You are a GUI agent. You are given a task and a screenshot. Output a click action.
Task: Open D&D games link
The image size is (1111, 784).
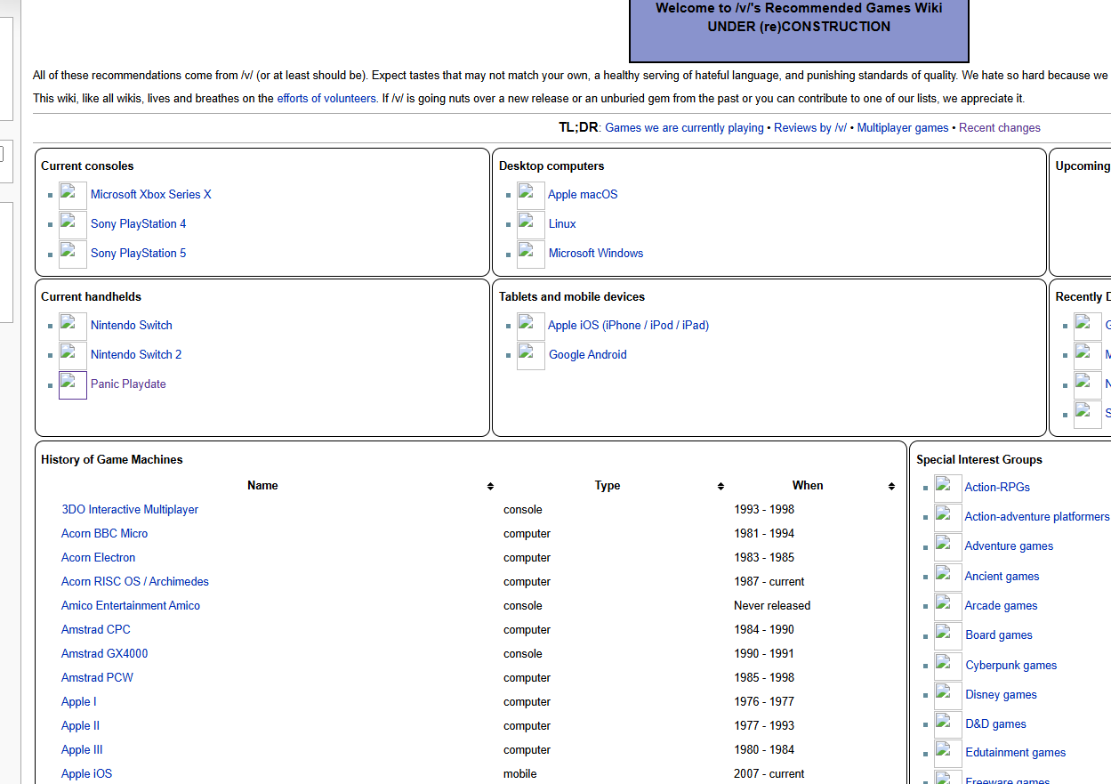click(x=996, y=724)
